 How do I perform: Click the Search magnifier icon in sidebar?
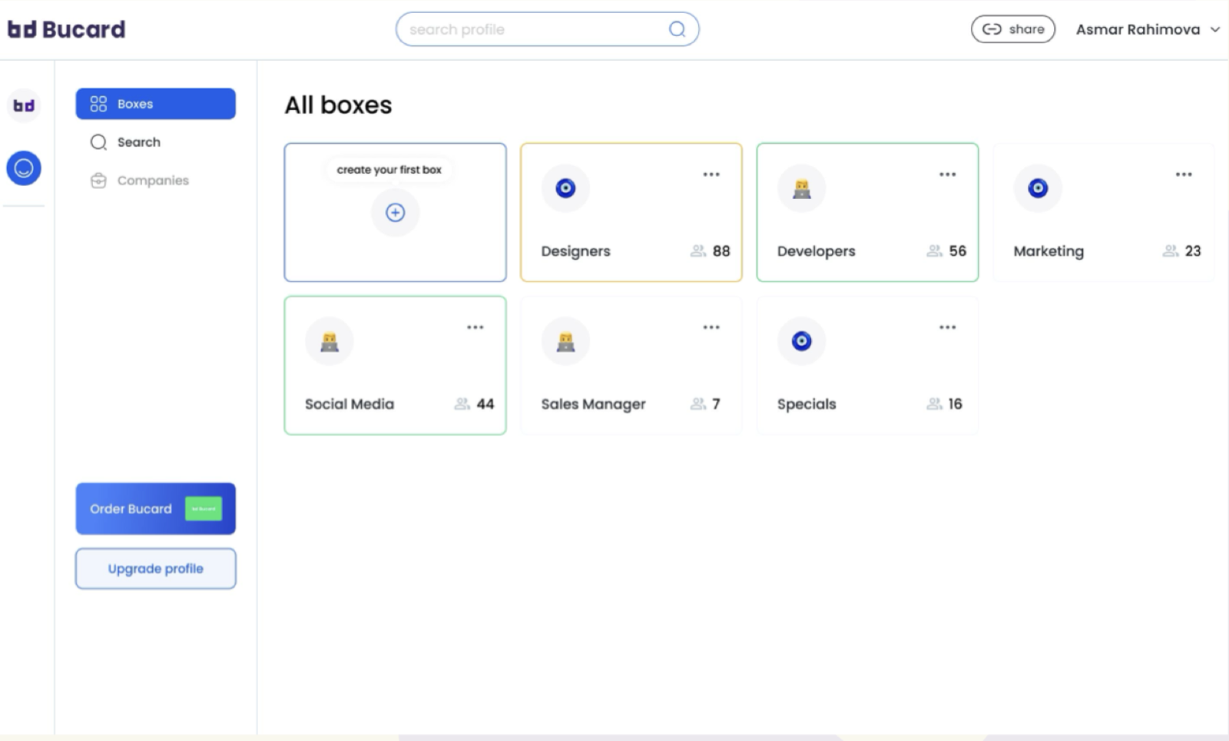[98, 142]
